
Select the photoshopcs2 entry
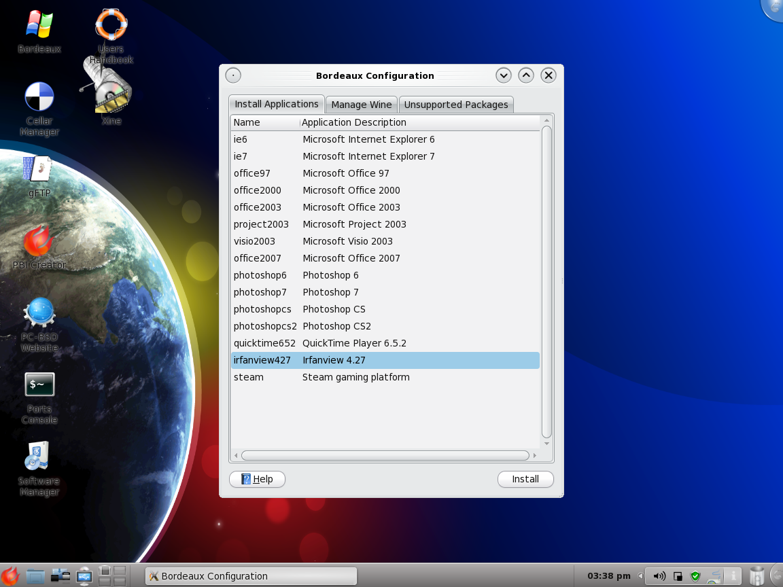pos(385,326)
